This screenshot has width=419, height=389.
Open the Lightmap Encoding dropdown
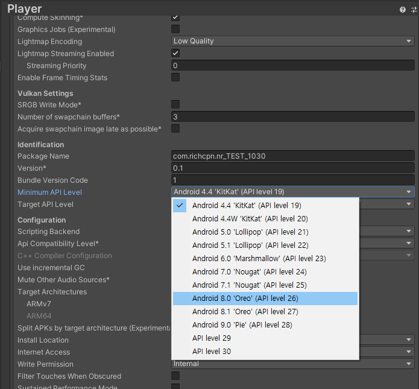pyautogui.click(x=292, y=41)
